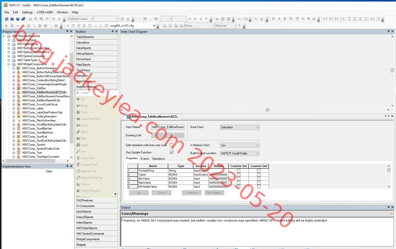Switch to the Events tab
396x249 pixels.
pyautogui.click(x=145, y=159)
